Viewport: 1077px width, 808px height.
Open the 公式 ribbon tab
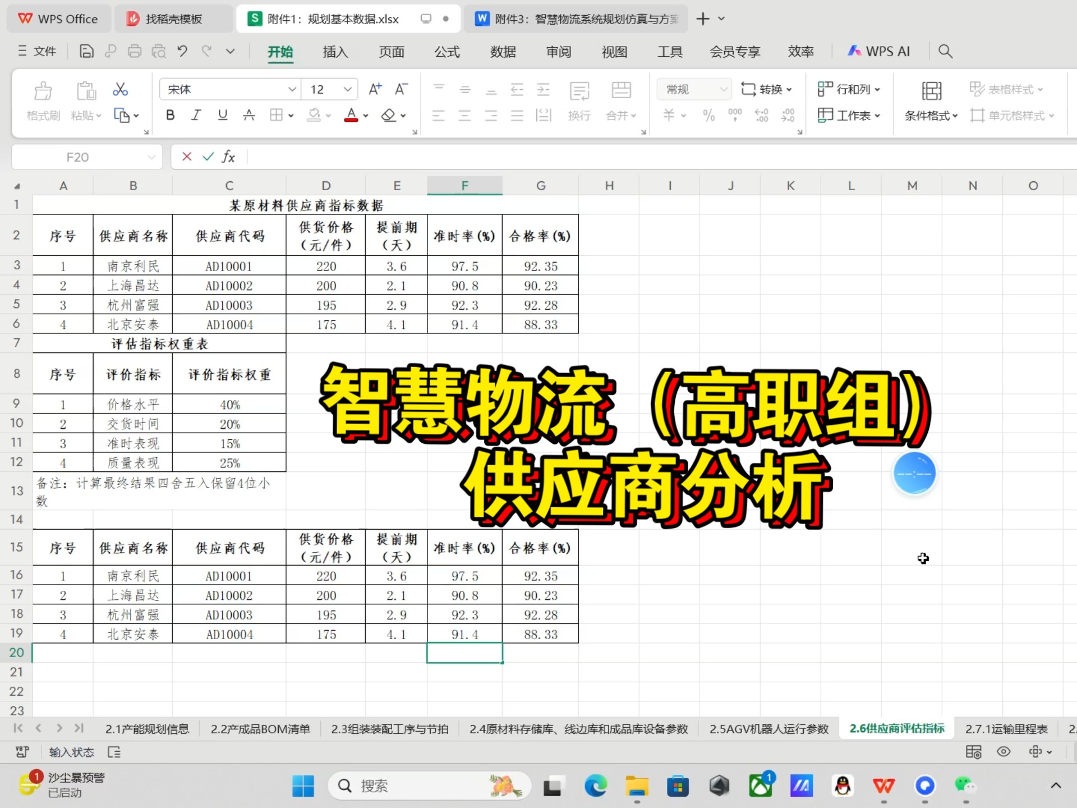[447, 52]
